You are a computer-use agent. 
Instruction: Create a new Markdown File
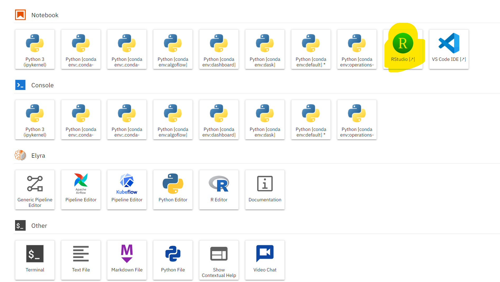coord(127,260)
